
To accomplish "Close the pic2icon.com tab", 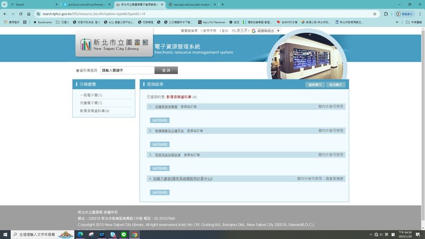I will (109, 5).
